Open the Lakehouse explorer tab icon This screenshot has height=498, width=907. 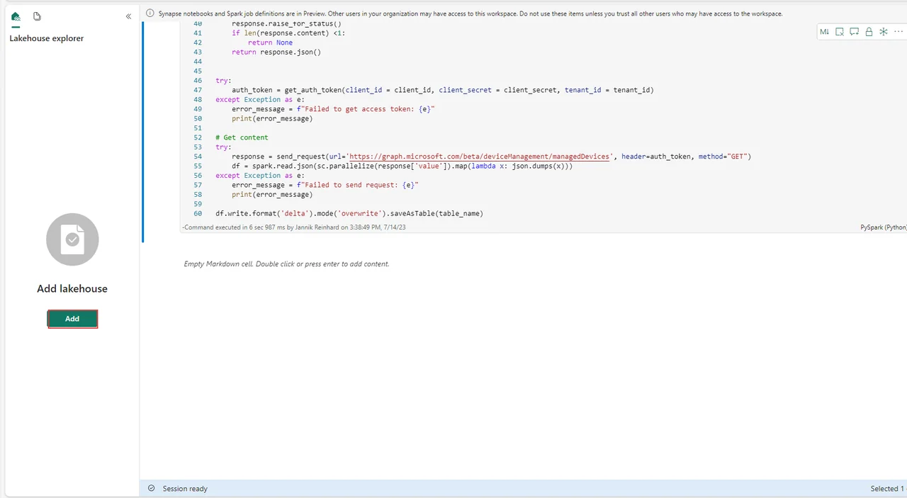[x=16, y=16]
